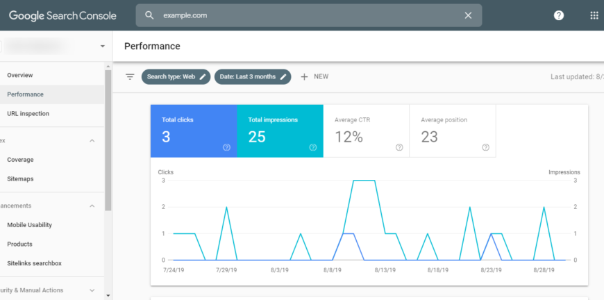Image resolution: width=604 pixels, height=300 pixels.
Task: Open the property selector dropdown
Action: pos(103,47)
